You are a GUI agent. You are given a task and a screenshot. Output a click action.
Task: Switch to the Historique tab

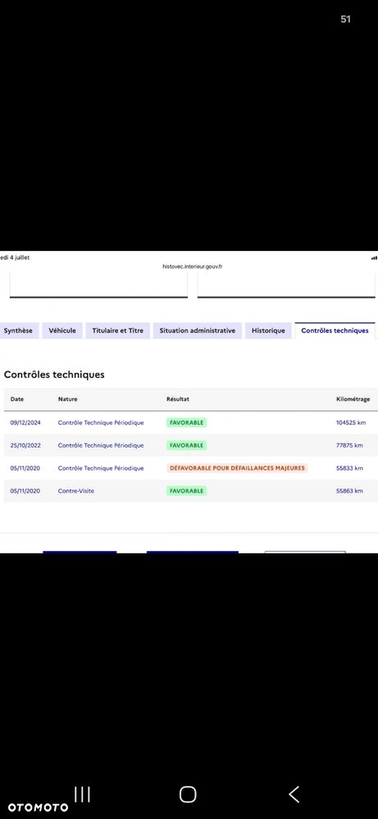(x=268, y=330)
